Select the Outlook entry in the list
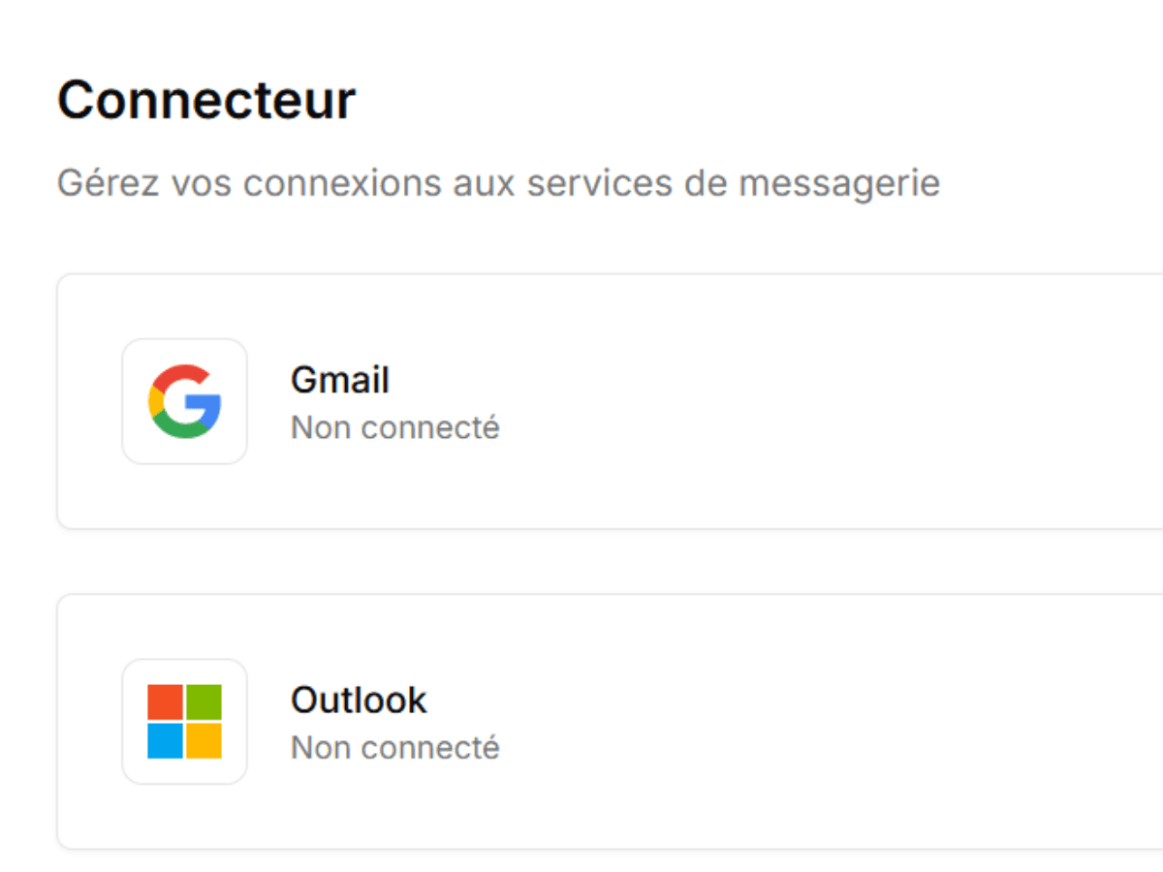Image resolution: width=1163 pixels, height=872 pixels. tap(359, 700)
